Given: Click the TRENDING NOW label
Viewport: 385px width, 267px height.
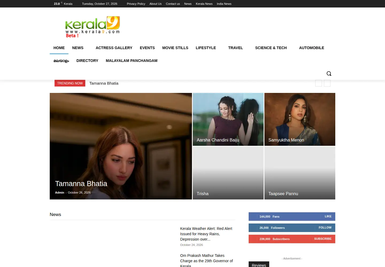Looking at the screenshot, I should [x=70, y=83].
